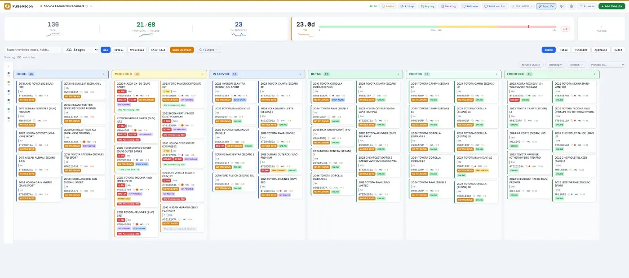Collapse the In Service column chevron
Viewport: 629px width, 278px height.
(300, 74)
